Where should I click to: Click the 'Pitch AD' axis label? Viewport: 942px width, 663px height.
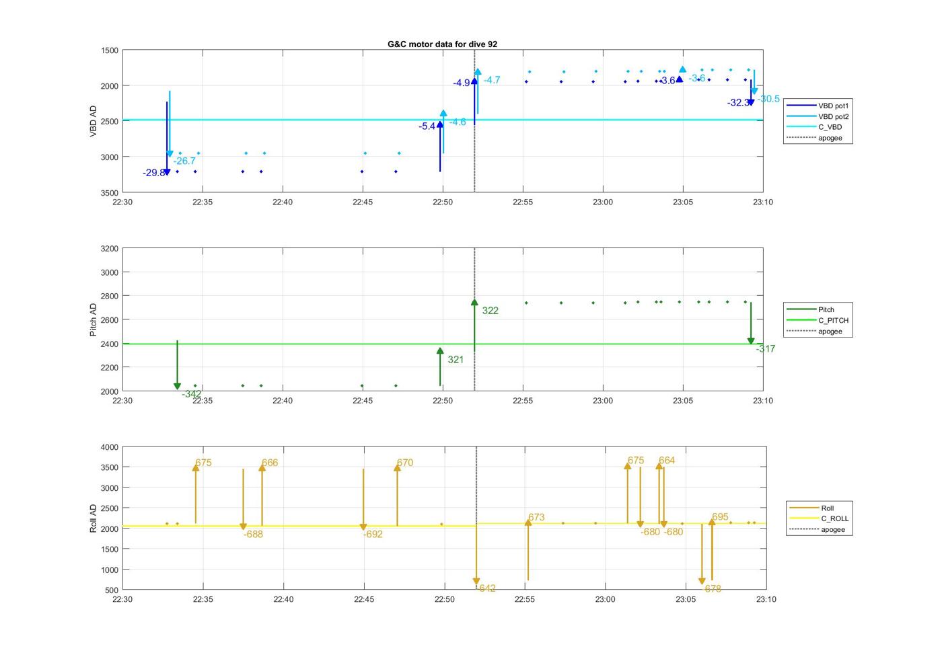click(x=94, y=319)
